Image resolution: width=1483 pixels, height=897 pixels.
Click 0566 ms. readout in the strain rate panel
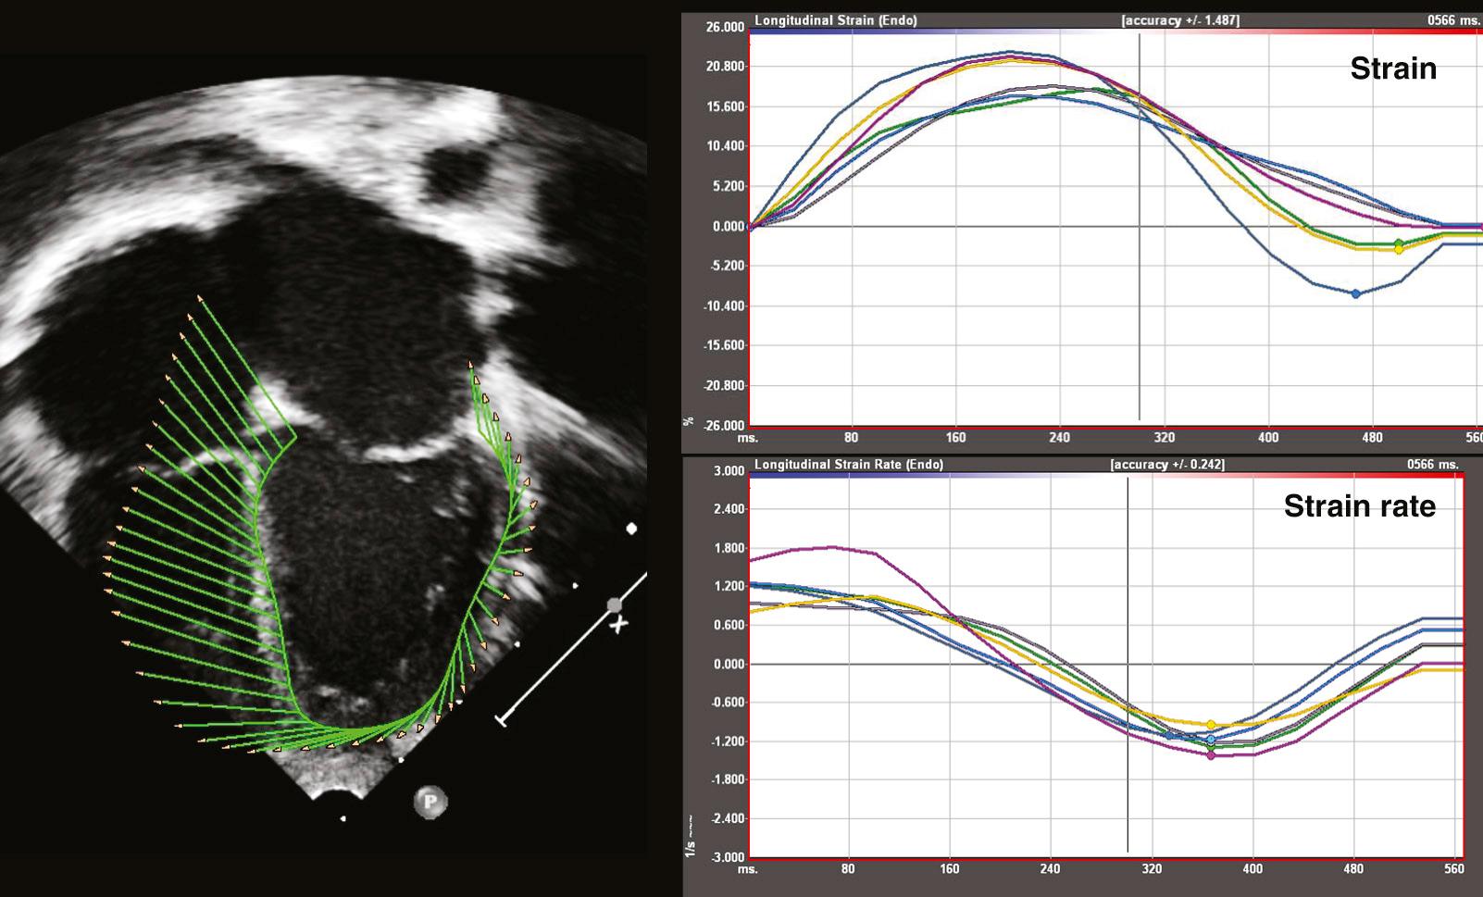pyautogui.click(x=1433, y=464)
